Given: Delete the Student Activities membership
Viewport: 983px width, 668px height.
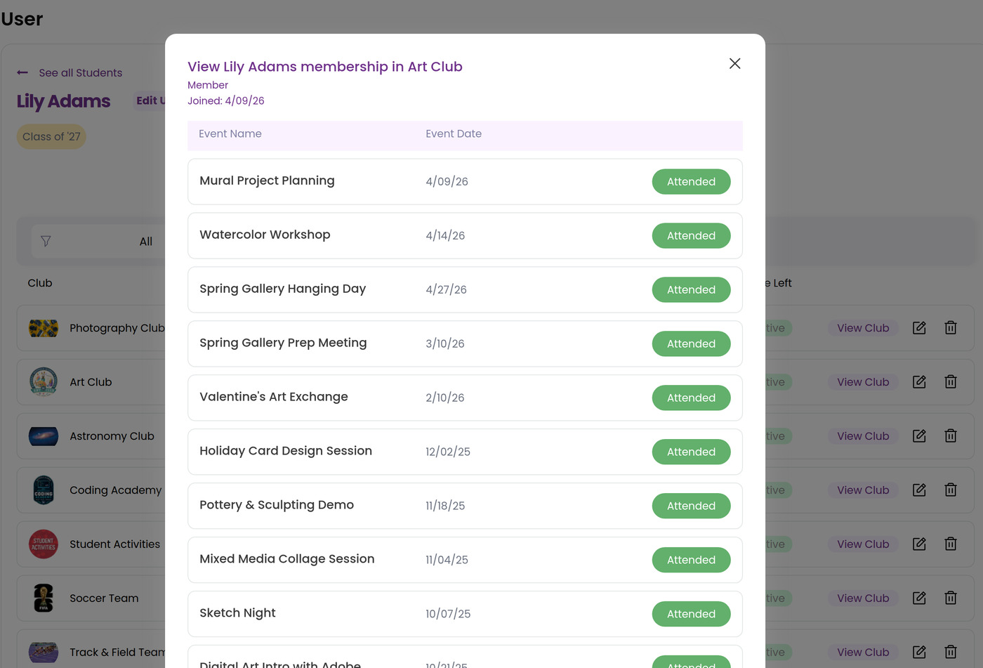Looking at the screenshot, I should pyautogui.click(x=951, y=544).
